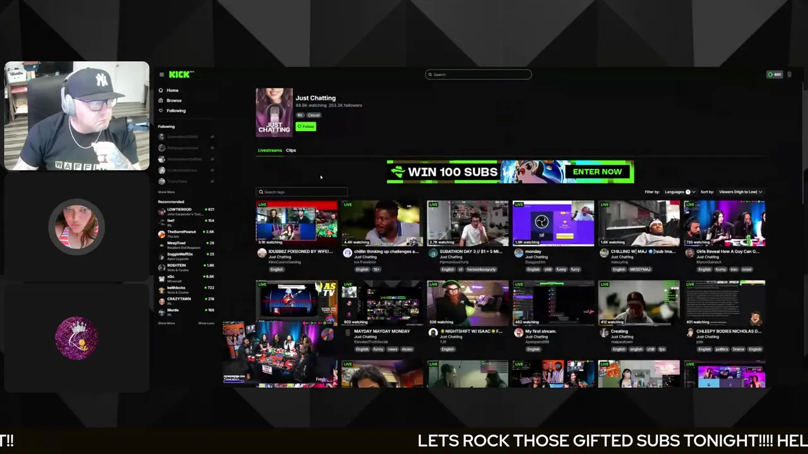This screenshot has width=808, height=454.
Task: Click the CHLEEPY BODIES stream's channel avatar
Action: [690, 332]
